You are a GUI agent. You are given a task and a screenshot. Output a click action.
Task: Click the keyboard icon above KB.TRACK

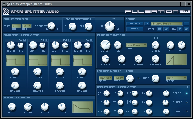pyautogui.click(x=155, y=38)
